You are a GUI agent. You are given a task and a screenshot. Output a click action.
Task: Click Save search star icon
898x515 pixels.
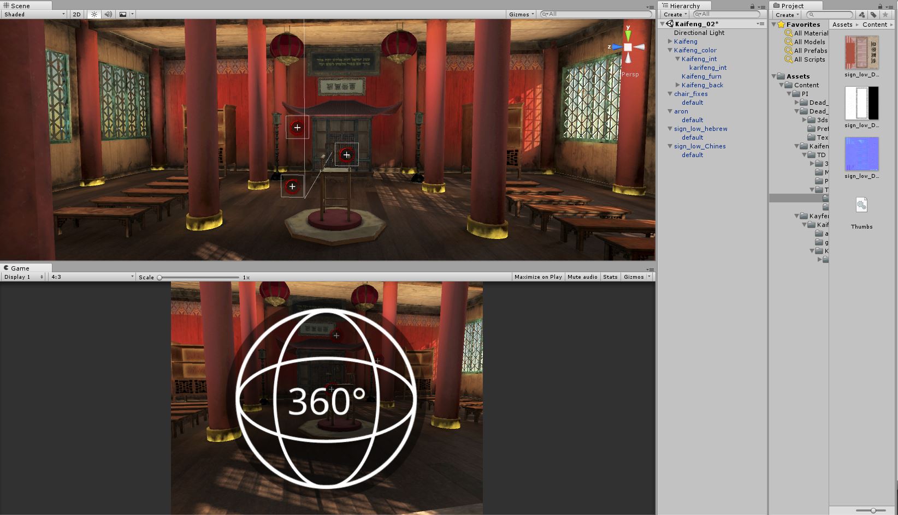(885, 15)
